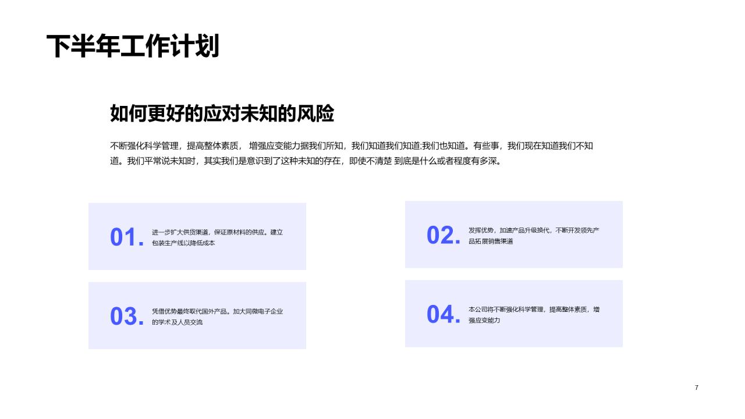Select the number 03.
The width and height of the screenshot is (745, 419).
(127, 316)
